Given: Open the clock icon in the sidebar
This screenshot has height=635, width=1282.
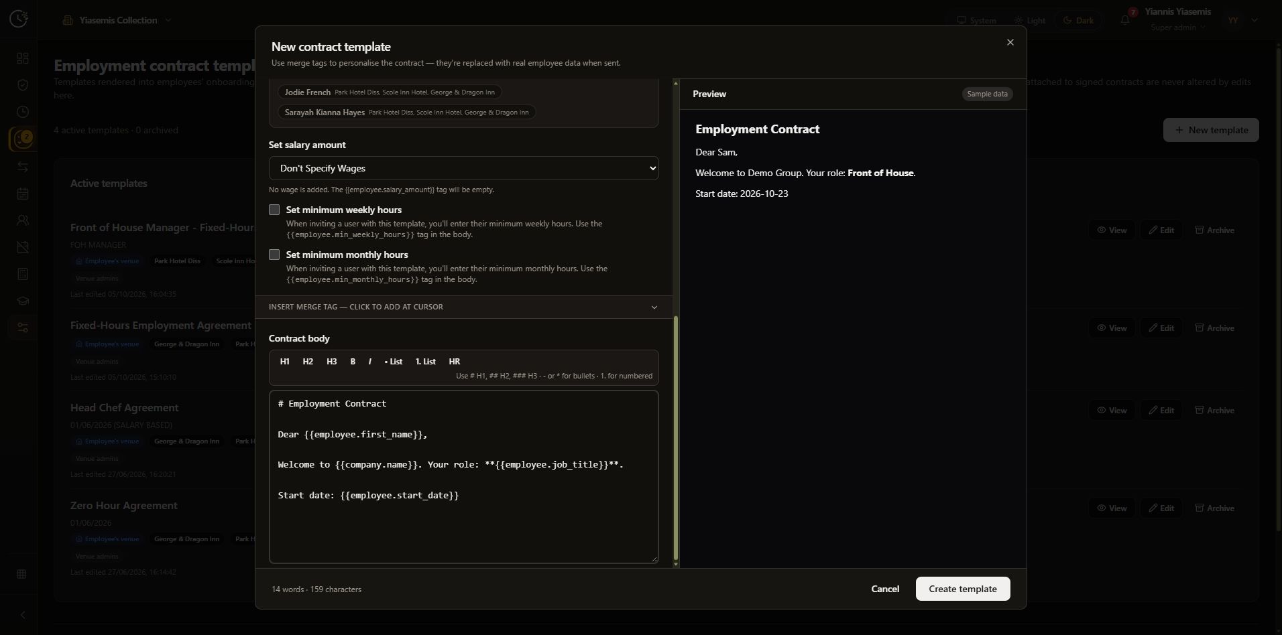Looking at the screenshot, I should tap(23, 112).
